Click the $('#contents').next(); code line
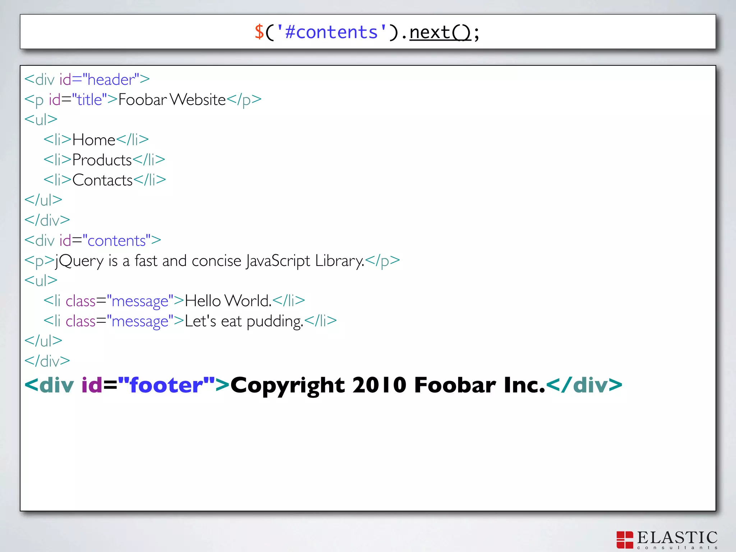 367,32
